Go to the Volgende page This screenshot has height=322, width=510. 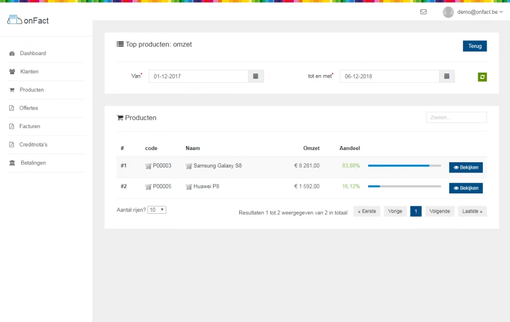pyautogui.click(x=439, y=211)
